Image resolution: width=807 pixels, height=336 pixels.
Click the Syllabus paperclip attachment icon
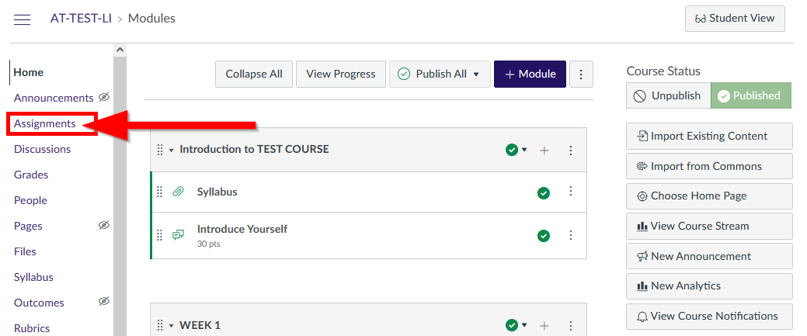[178, 192]
